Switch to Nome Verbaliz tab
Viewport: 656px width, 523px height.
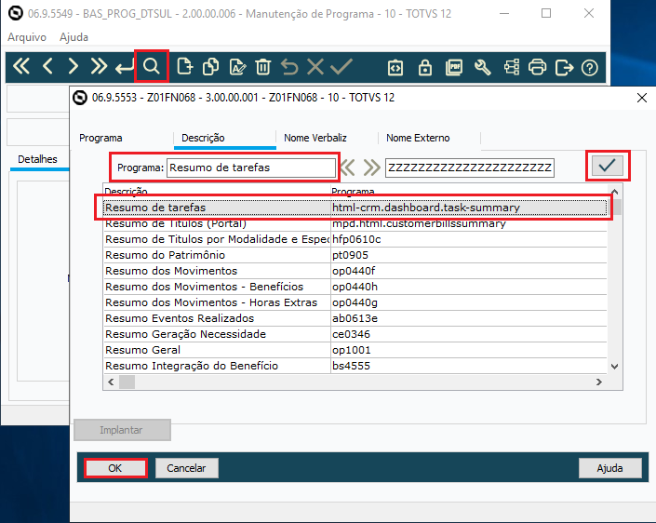(x=315, y=138)
